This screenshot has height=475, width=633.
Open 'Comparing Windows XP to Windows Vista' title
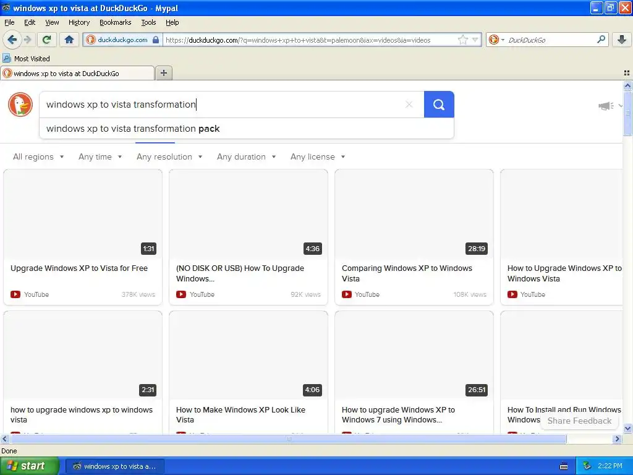[407, 273]
